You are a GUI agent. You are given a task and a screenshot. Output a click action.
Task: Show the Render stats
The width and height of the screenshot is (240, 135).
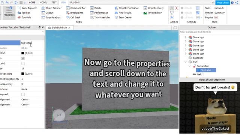click(x=209, y=13)
